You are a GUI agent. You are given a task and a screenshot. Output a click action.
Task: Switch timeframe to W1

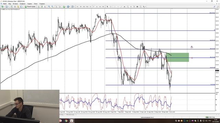point(100,6)
